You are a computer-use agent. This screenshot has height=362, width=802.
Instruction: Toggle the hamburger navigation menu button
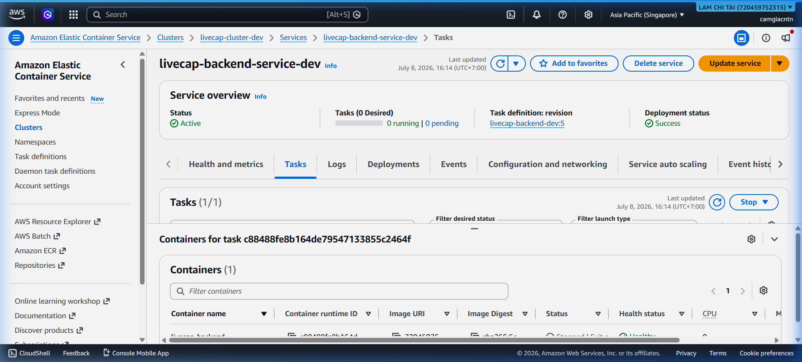click(x=16, y=38)
